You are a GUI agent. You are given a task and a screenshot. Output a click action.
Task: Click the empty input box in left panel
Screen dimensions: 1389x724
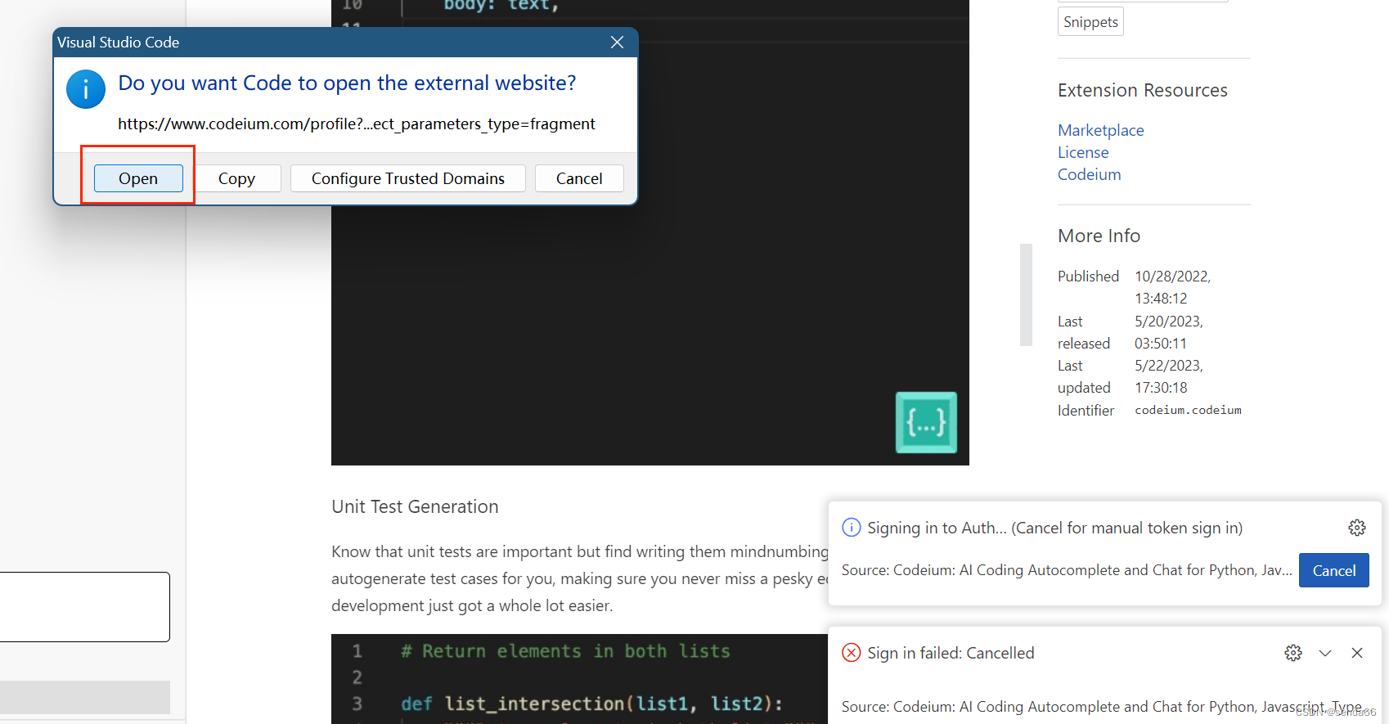(85, 607)
